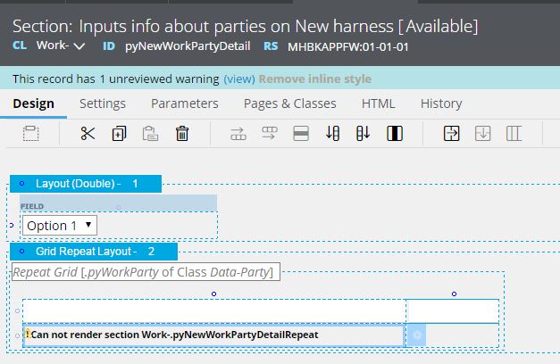Screen dimensions: 560x364
Task: Select the Grid Repeat Layout - 2 header
Action: click(x=94, y=252)
